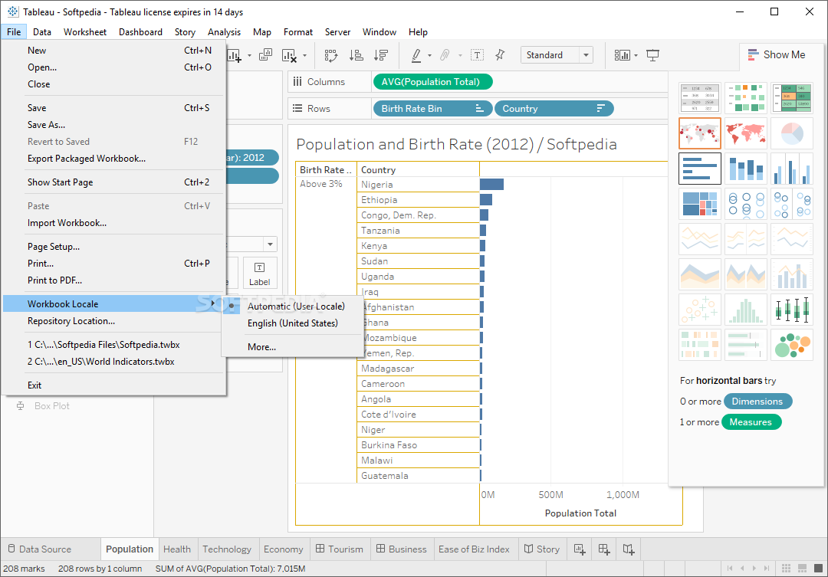This screenshot has height=577, width=828.
Task: Click next sheet navigation arrow
Action: tap(754, 568)
